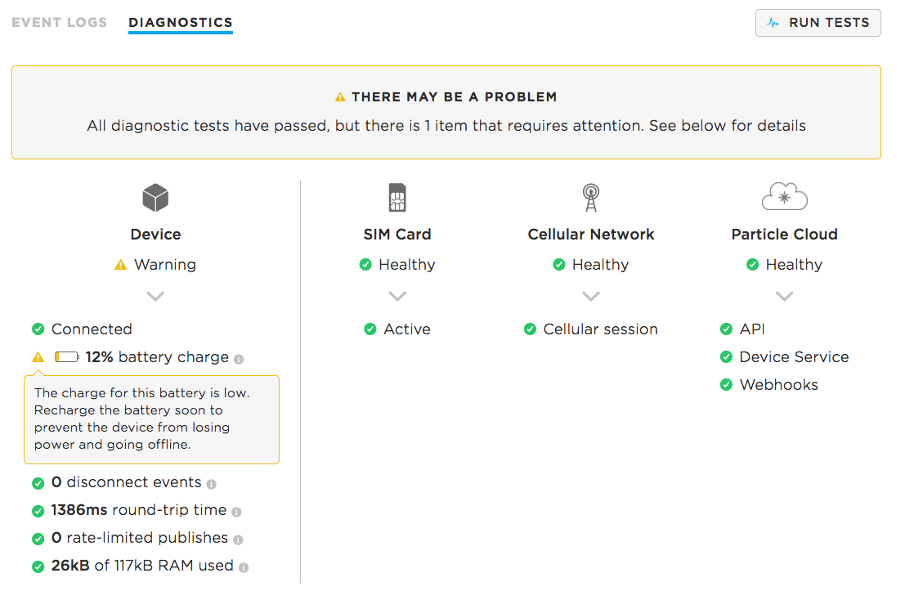
Task: Click the low battery tooltip message
Action: pyautogui.click(x=151, y=419)
